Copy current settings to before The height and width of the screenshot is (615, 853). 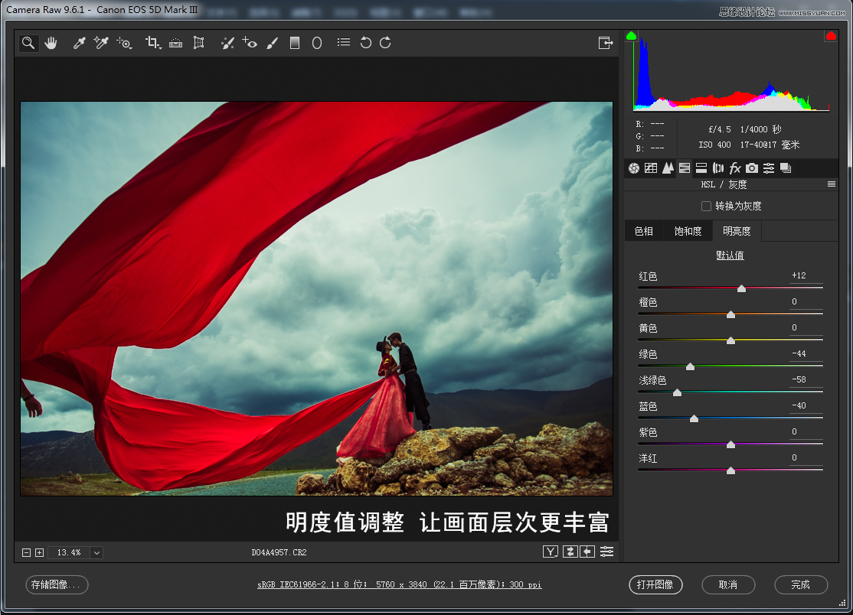[x=587, y=552]
